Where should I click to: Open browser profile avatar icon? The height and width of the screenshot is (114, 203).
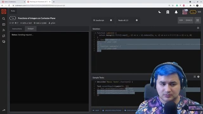(197, 6)
